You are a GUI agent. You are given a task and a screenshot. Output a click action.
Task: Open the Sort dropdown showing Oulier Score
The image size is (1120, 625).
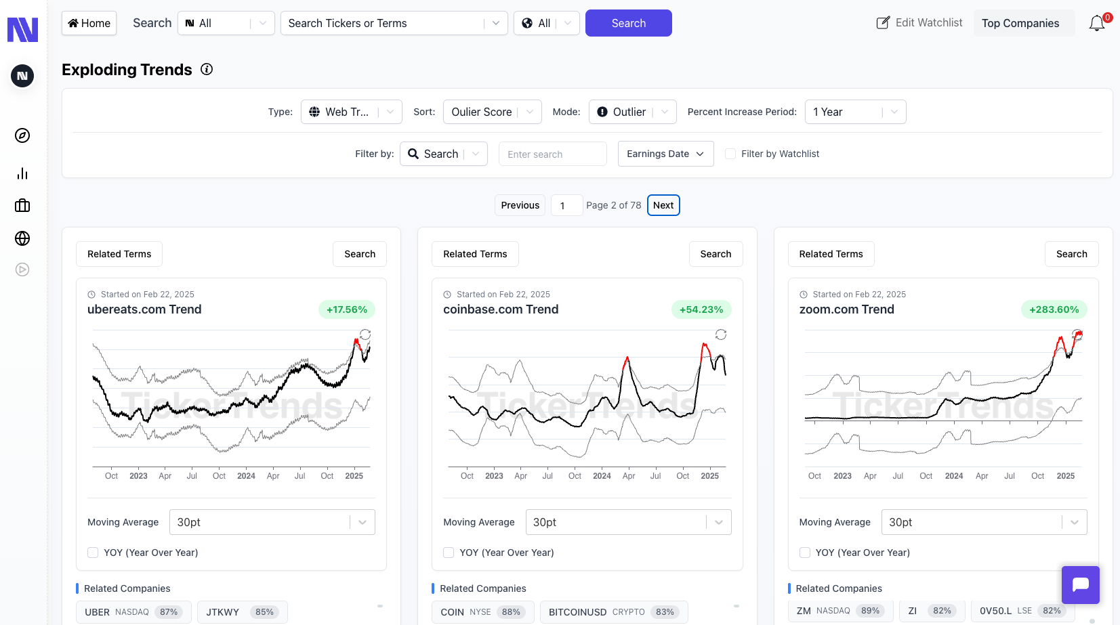click(x=493, y=112)
